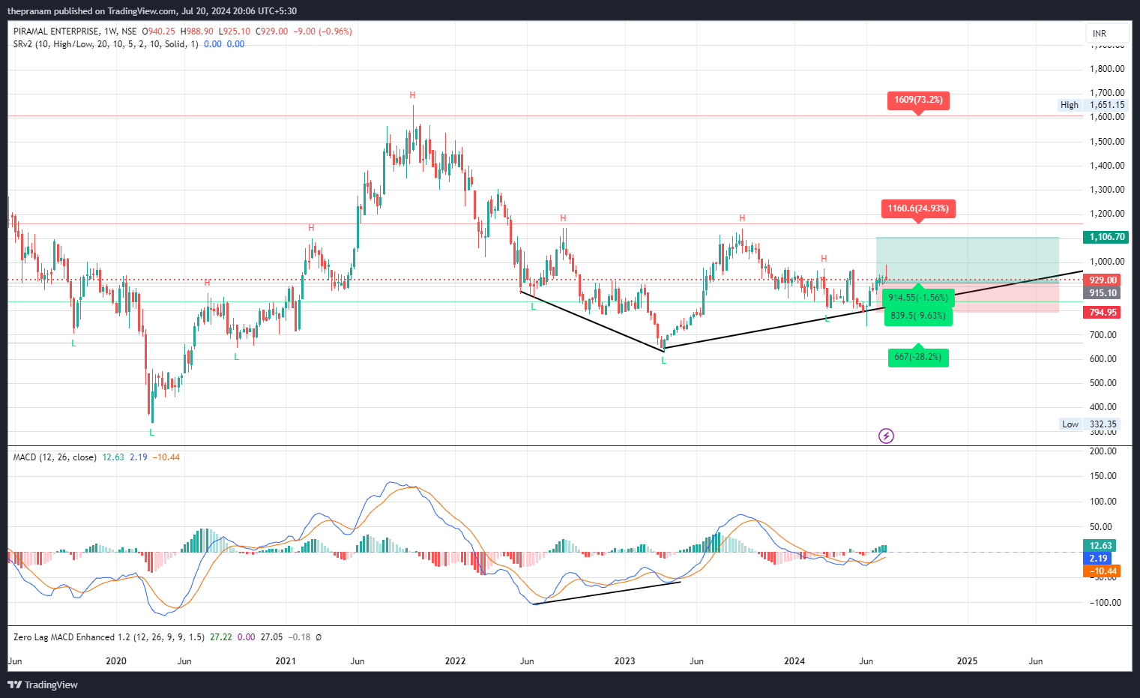Click the 1,800.00 price axis label
This screenshot has width=1140, height=698.
click(x=1107, y=69)
